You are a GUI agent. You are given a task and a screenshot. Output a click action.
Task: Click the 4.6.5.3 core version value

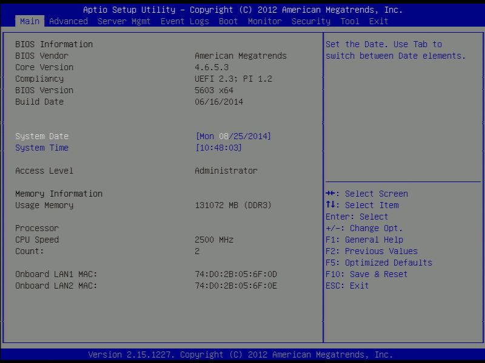click(x=212, y=67)
